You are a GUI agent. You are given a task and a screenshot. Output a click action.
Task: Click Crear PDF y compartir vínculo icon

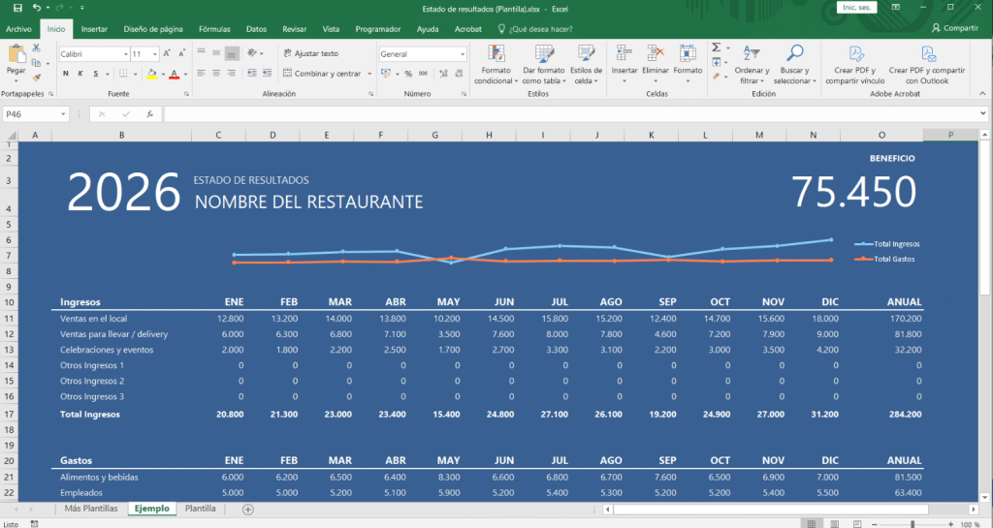[x=856, y=53]
